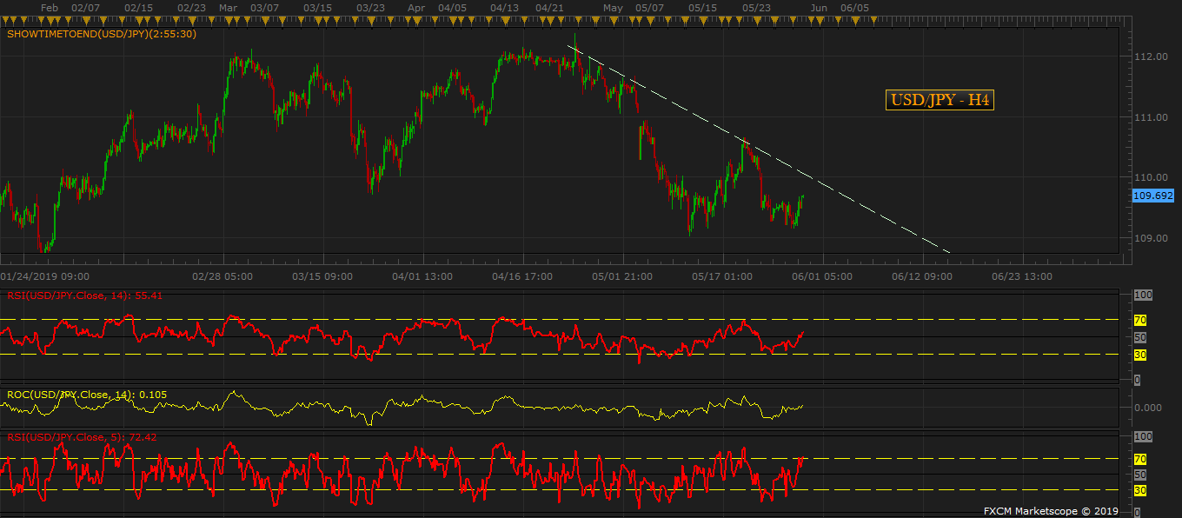Click the Feb month label on top axis
This screenshot has height=518, width=1182.
click(50, 7)
